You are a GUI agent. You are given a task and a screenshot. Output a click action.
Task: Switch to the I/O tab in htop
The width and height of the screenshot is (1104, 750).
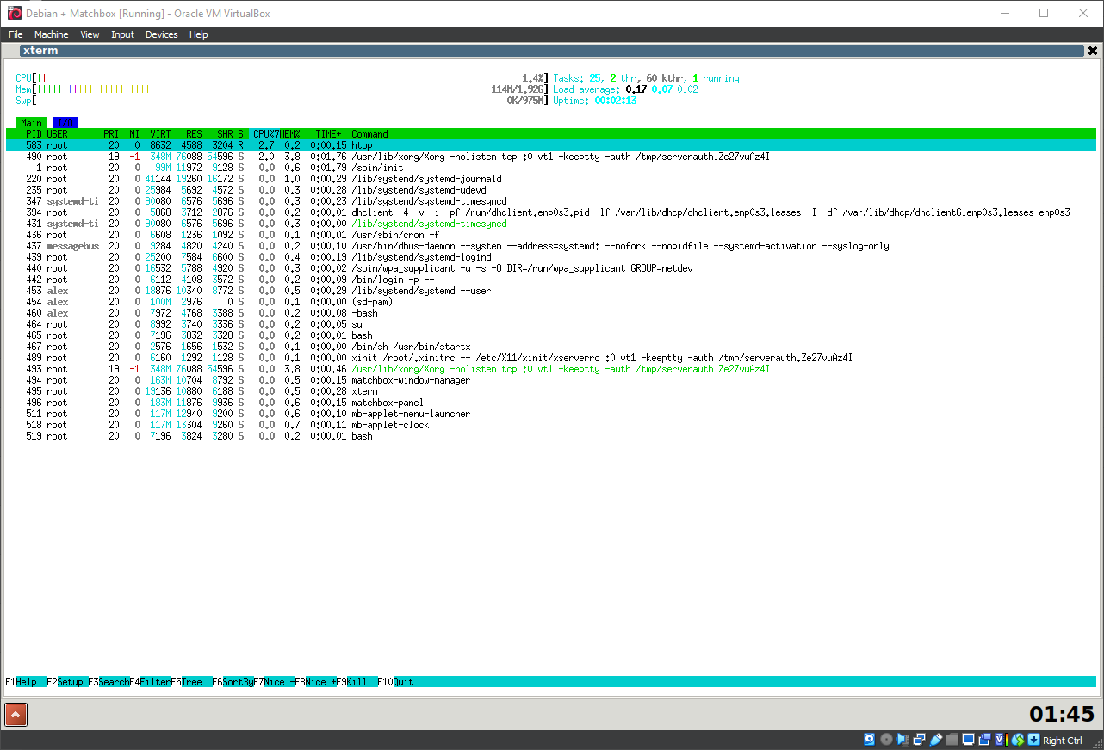(65, 122)
